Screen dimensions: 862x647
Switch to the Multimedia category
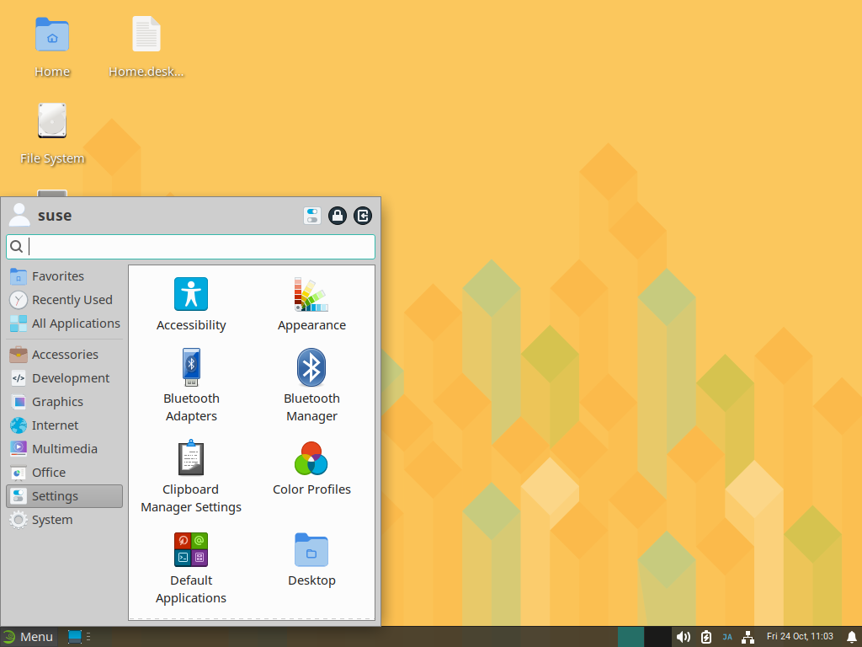tap(64, 449)
